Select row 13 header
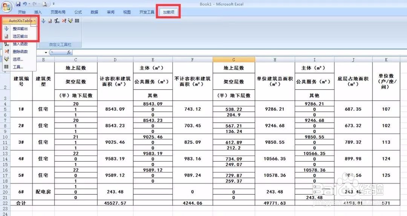Screen dimensions: 407x216 click(5, 153)
